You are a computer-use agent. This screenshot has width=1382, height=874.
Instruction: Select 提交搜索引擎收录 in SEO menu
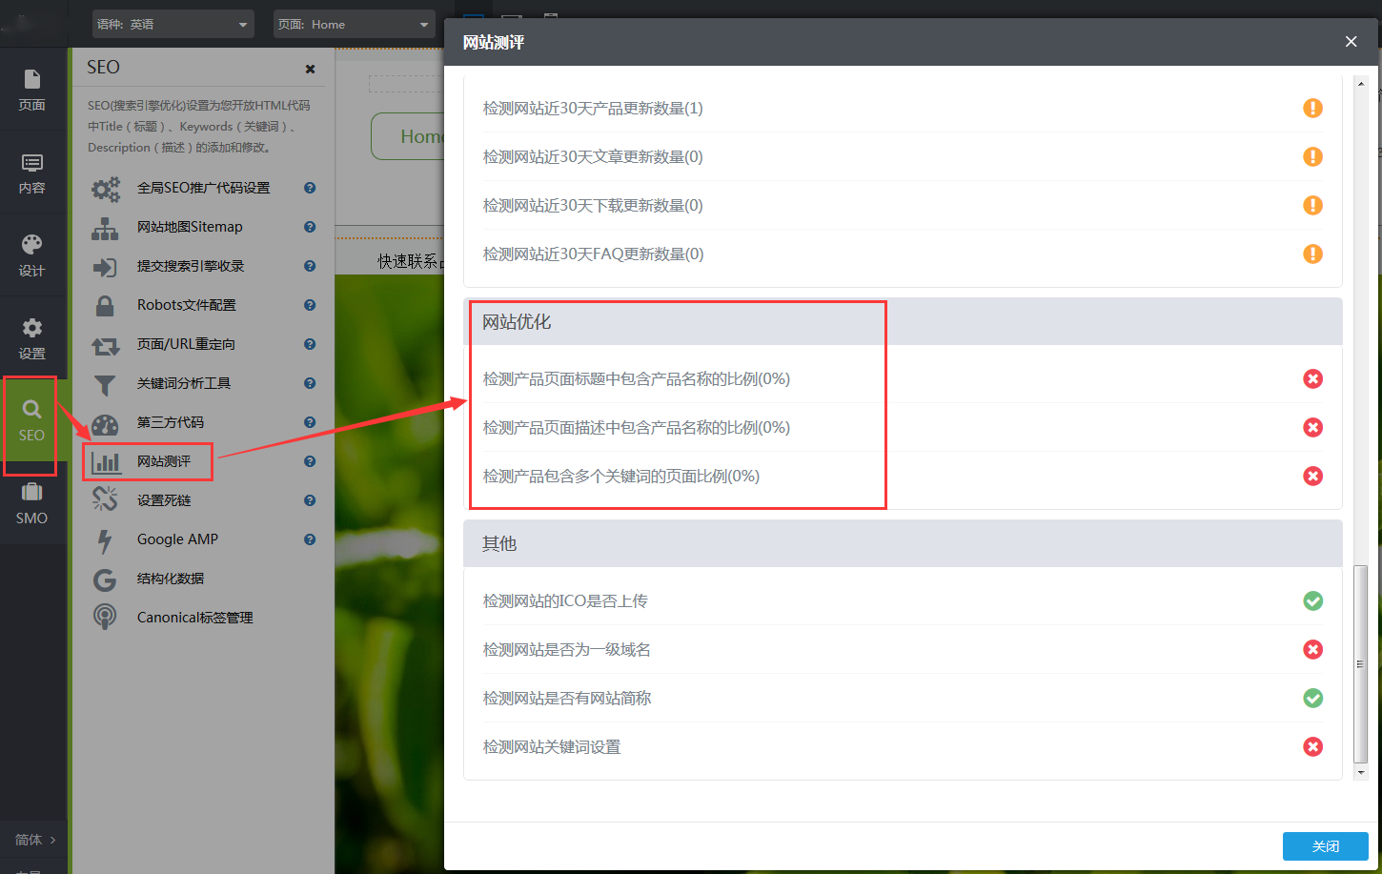coord(191,267)
